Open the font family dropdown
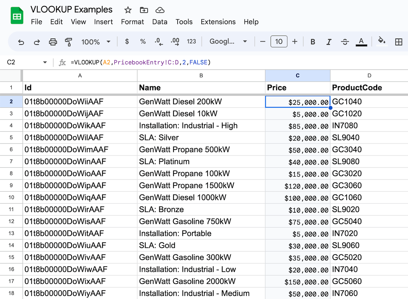The image size is (408, 299). tap(228, 42)
